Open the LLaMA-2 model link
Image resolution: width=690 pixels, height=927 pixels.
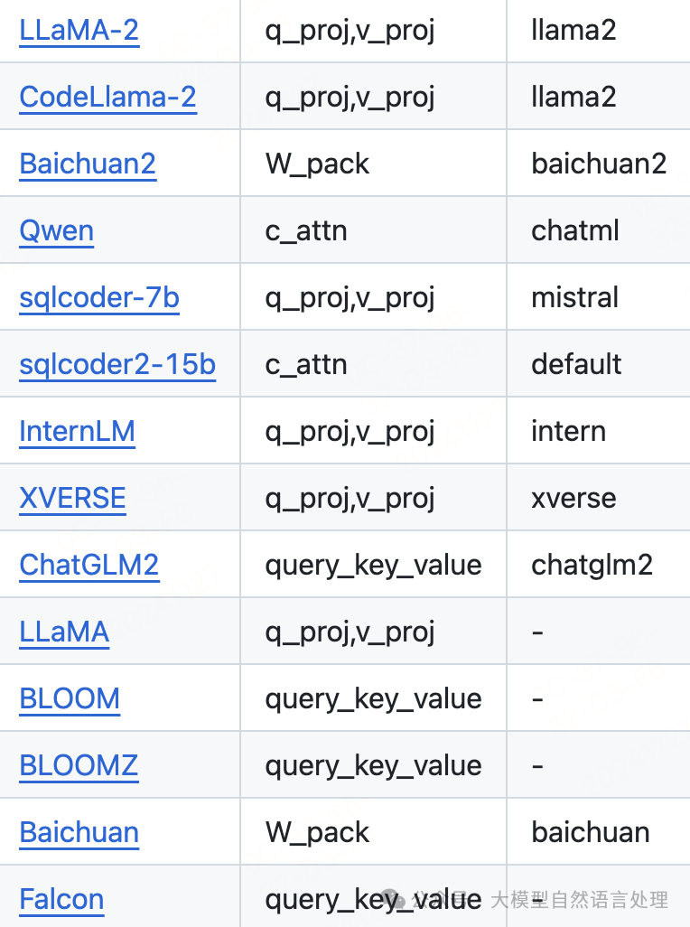pyautogui.click(x=79, y=31)
